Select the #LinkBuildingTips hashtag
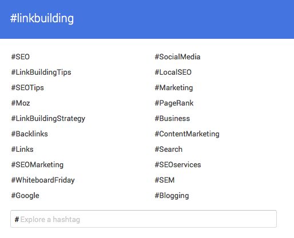294x238 pixels. pyautogui.click(x=41, y=72)
